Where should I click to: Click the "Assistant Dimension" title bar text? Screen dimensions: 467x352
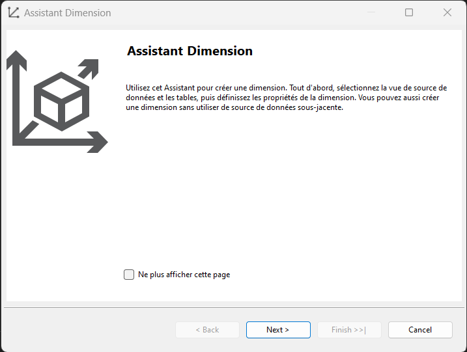coord(68,13)
